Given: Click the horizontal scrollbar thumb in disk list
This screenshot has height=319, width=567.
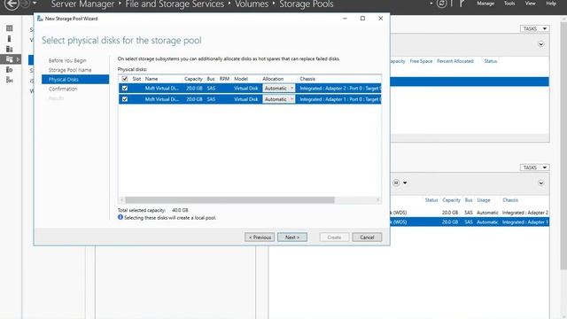Looking at the screenshot, I should (229, 199).
